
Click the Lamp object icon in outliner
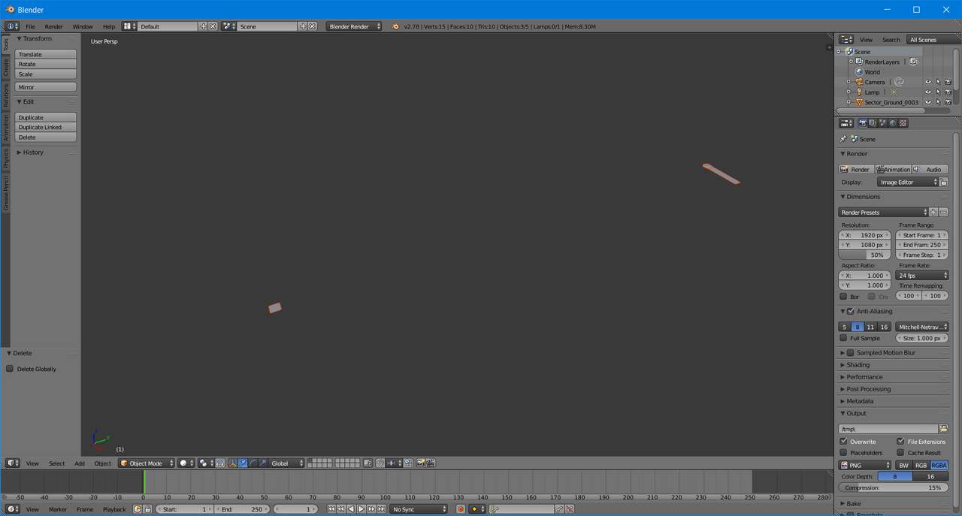pos(859,92)
